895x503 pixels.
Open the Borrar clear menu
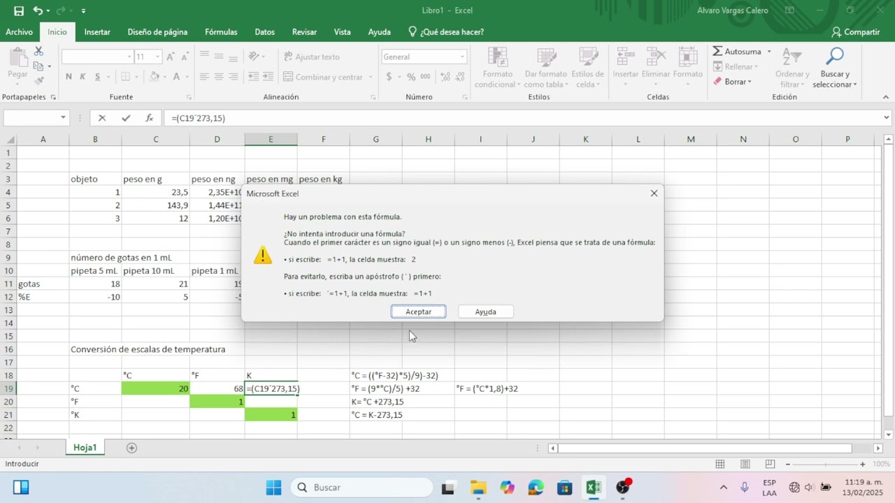click(732, 82)
